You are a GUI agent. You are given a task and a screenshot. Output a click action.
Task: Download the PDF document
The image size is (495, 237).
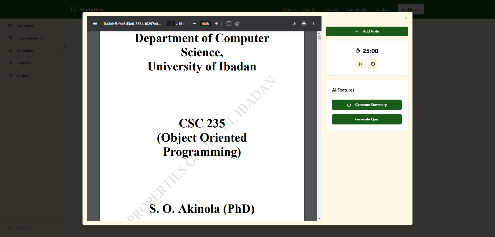click(295, 23)
